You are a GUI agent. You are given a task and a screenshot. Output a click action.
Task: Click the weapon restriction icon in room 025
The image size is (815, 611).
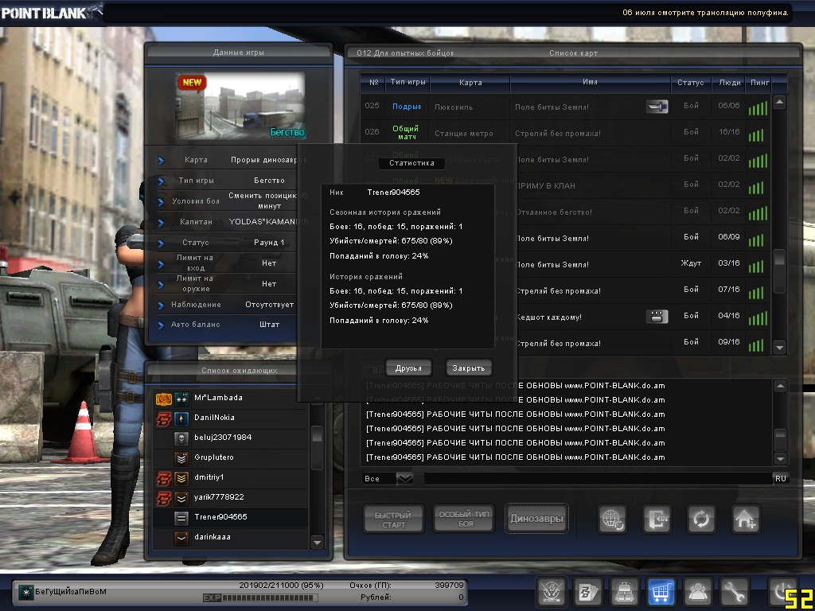click(657, 107)
